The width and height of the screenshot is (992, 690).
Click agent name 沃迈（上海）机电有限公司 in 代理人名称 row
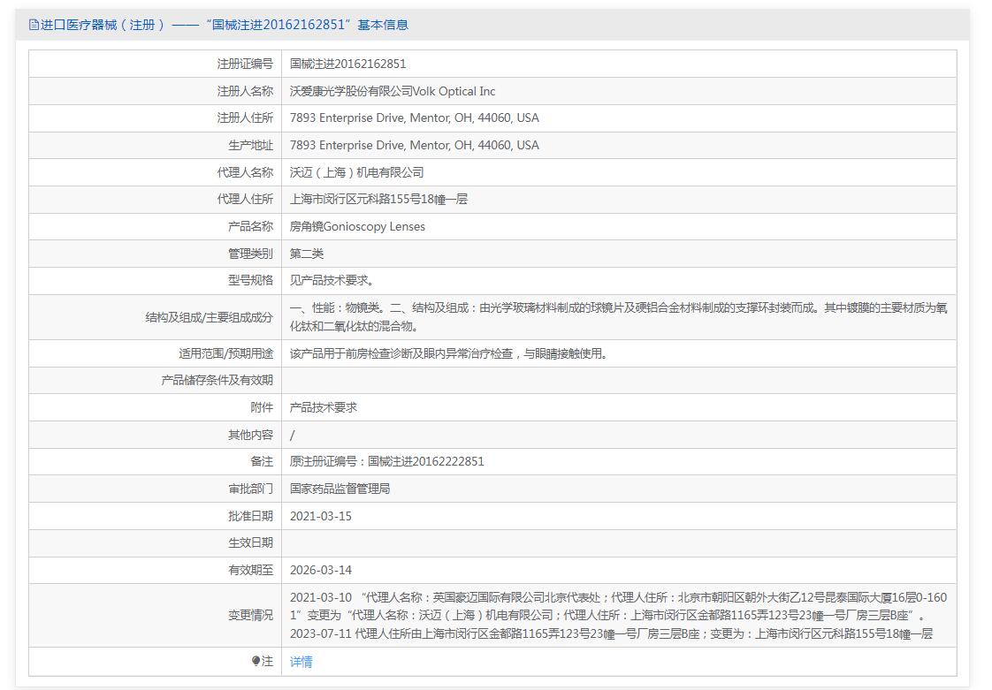pos(357,172)
